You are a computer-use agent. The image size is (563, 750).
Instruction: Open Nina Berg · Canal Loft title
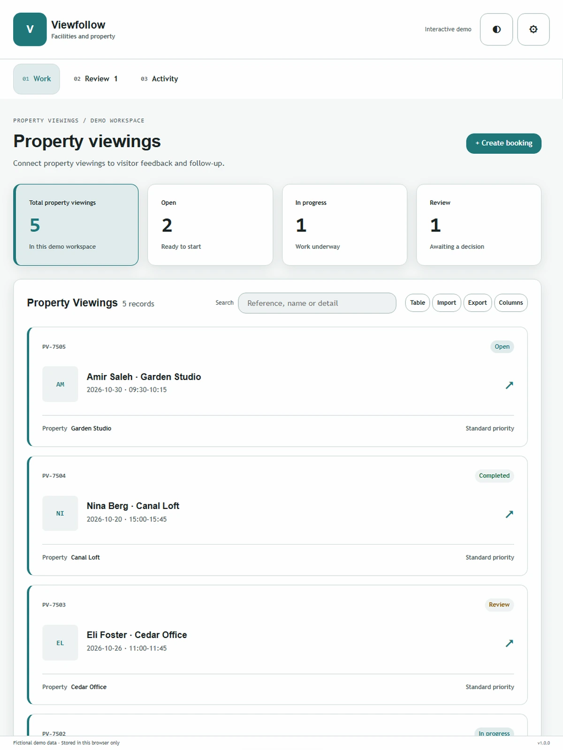tap(133, 506)
